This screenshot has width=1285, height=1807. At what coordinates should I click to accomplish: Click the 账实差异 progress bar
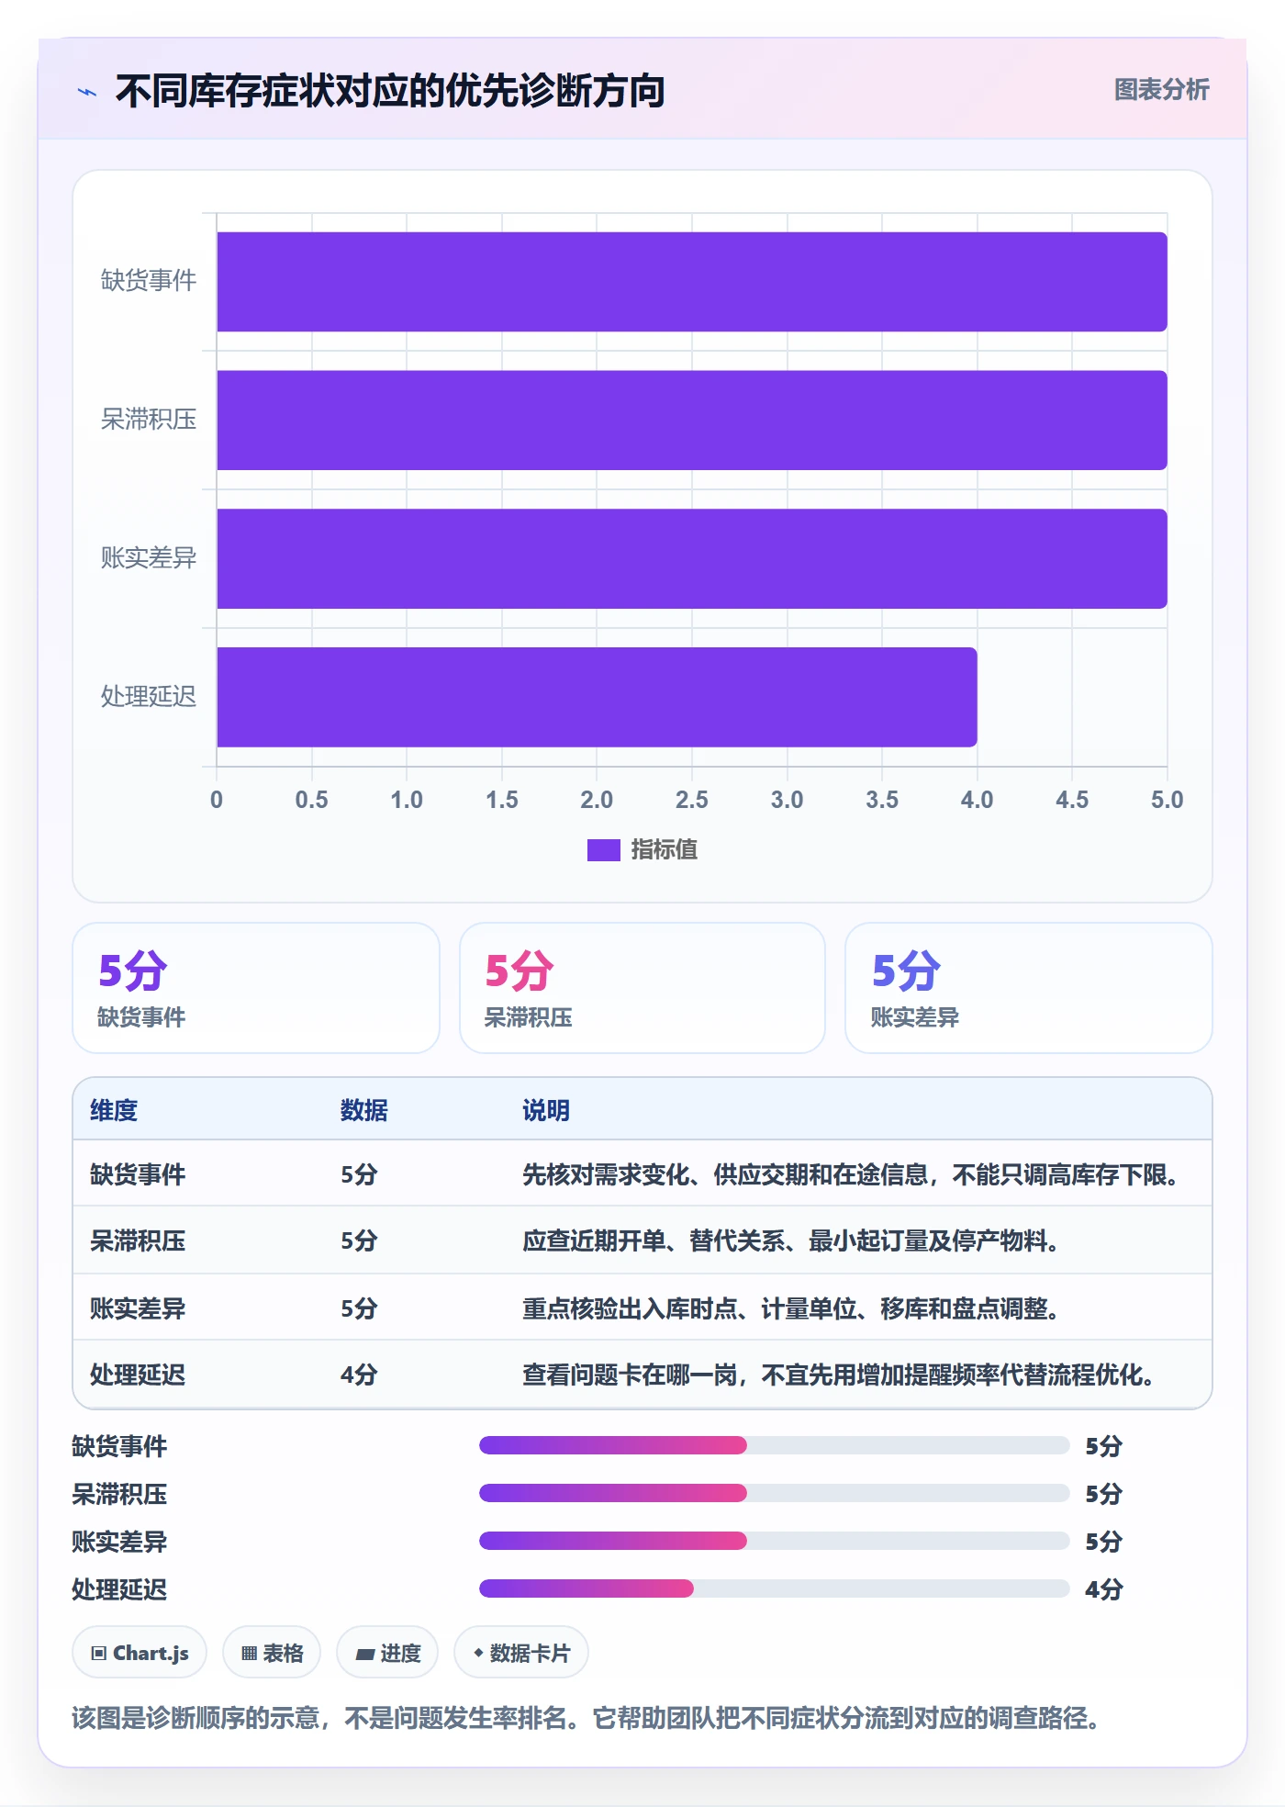(x=775, y=1542)
